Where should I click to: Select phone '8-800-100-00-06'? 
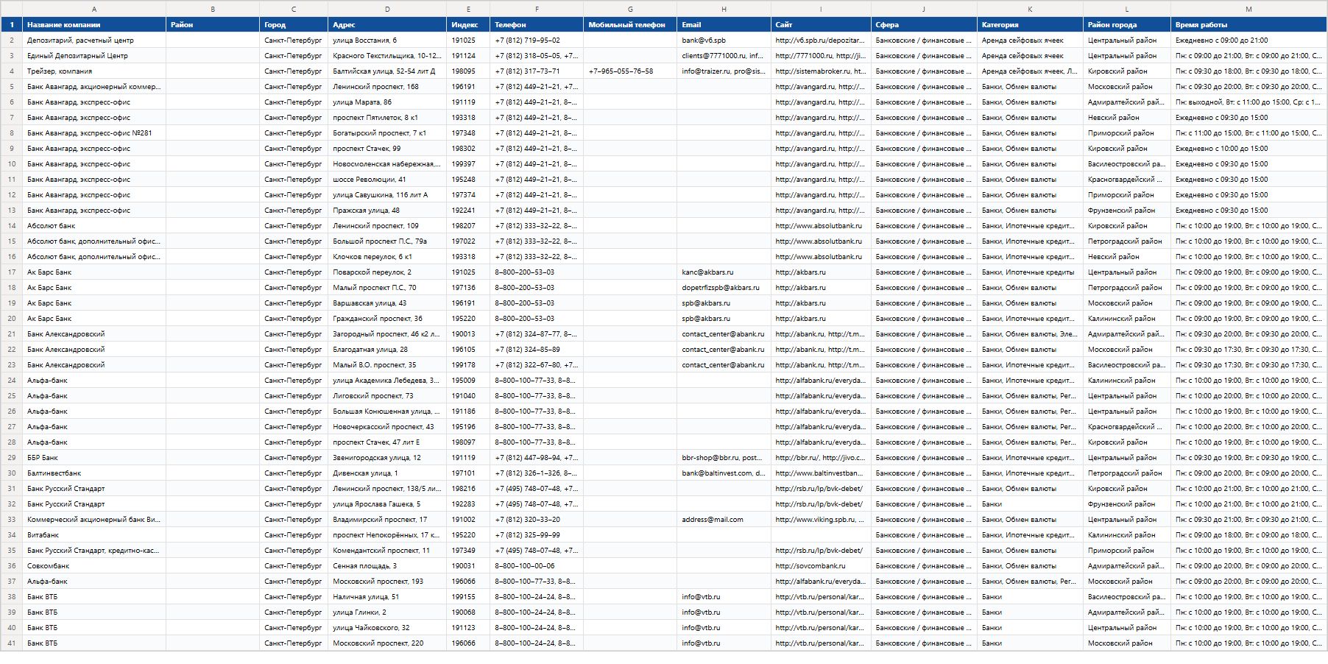coord(537,565)
